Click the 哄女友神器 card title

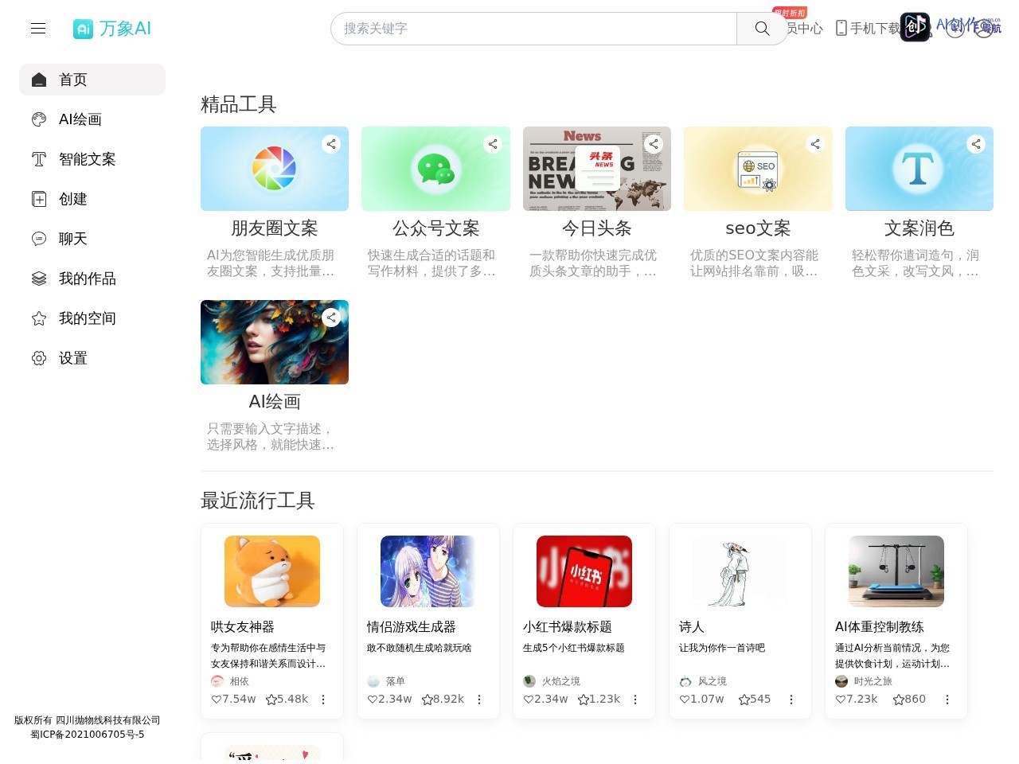[x=243, y=627]
